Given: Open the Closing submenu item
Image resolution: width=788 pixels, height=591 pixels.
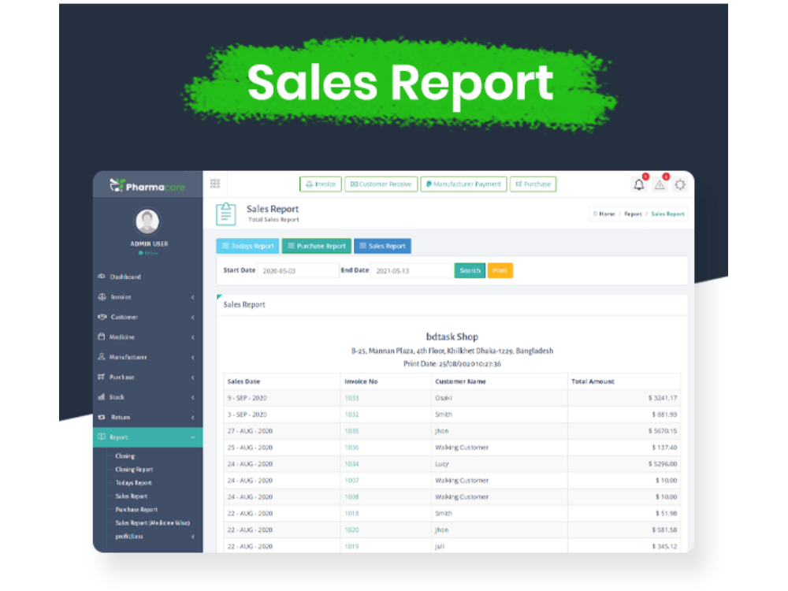Looking at the screenshot, I should (x=125, y=455).
